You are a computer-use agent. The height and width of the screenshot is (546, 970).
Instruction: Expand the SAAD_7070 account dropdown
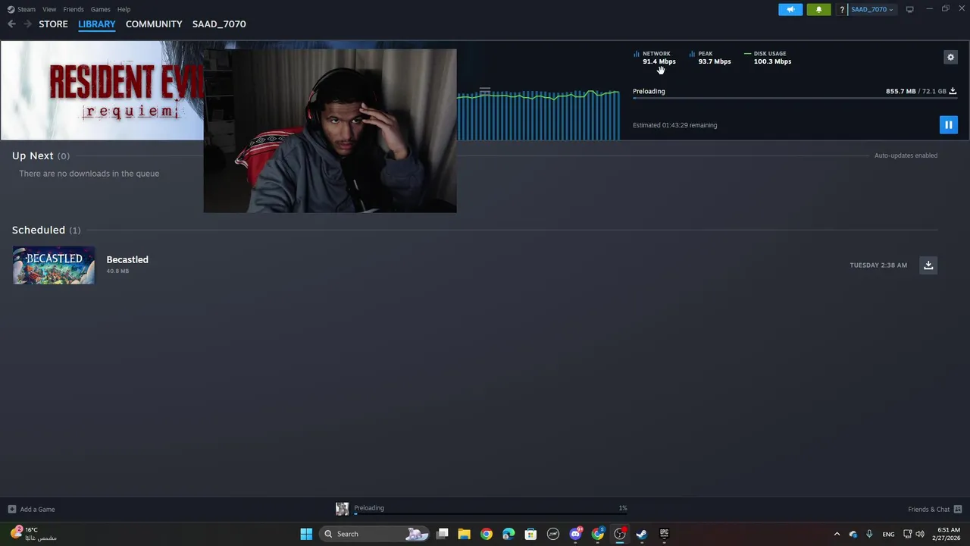[871, 9]
